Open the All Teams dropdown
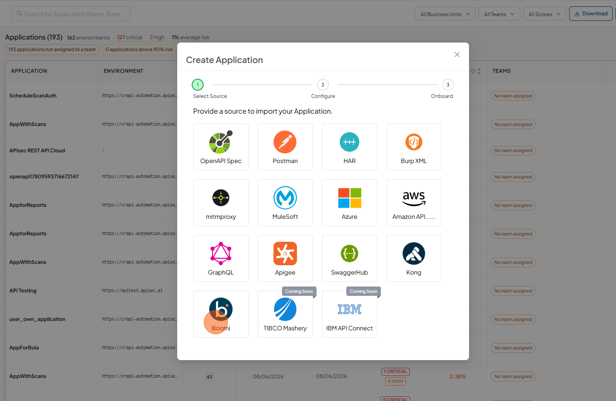This screenshot has width=616, height=401. point(499,14)
